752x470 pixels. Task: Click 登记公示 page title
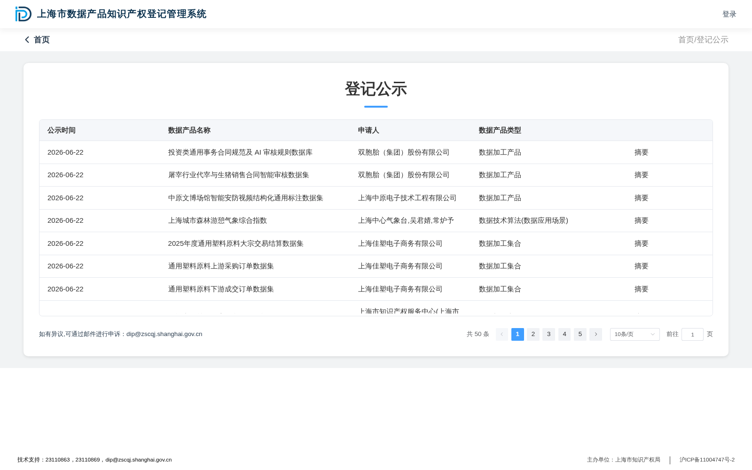(376, 89)
